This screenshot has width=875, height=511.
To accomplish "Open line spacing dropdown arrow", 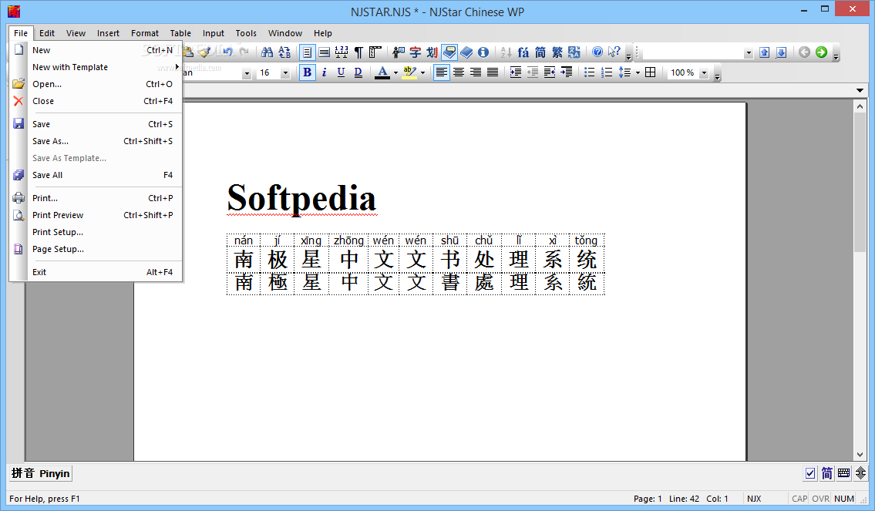I will click(638, 73).
